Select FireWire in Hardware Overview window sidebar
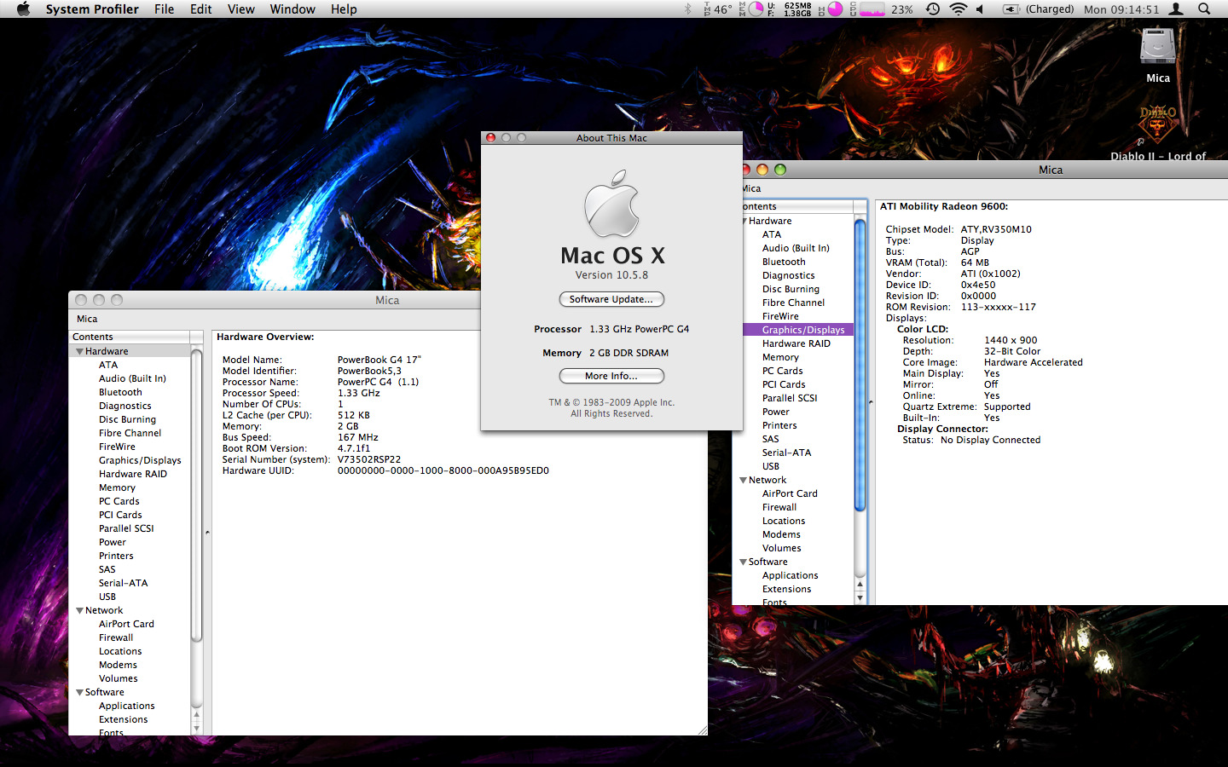Screen dimensions: 1228x767 117,447
